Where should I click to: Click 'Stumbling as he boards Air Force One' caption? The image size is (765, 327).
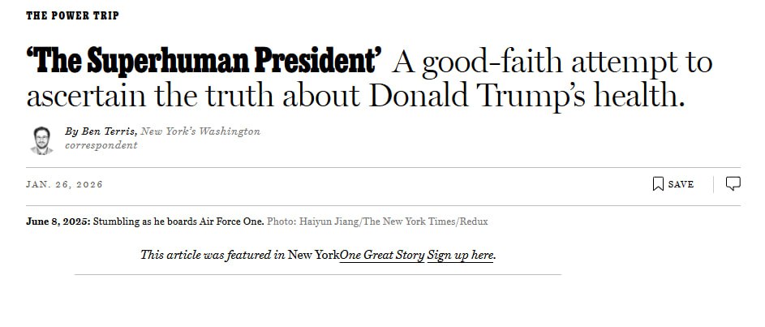click(x=178, y=222)
